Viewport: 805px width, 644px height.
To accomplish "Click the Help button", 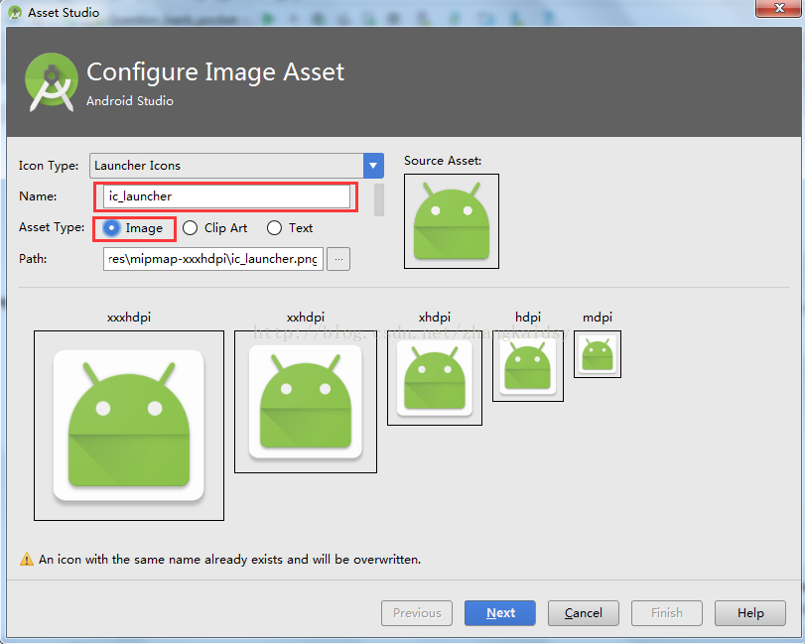I will click(x=750, y=613).
